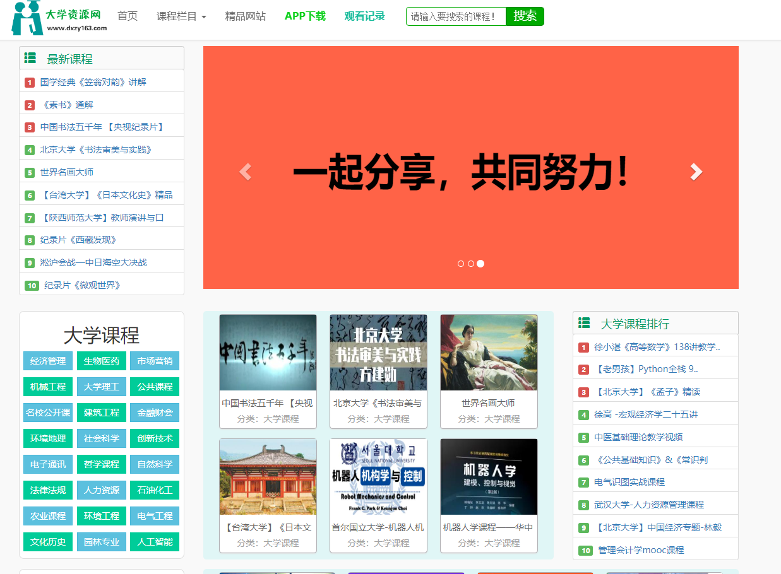Image resolution: width=781 pixels, height=574 pixels.
Task: Select the "3" badge next to 【北京大学】《孟子》精读
Action: click(x=583, y=391)
